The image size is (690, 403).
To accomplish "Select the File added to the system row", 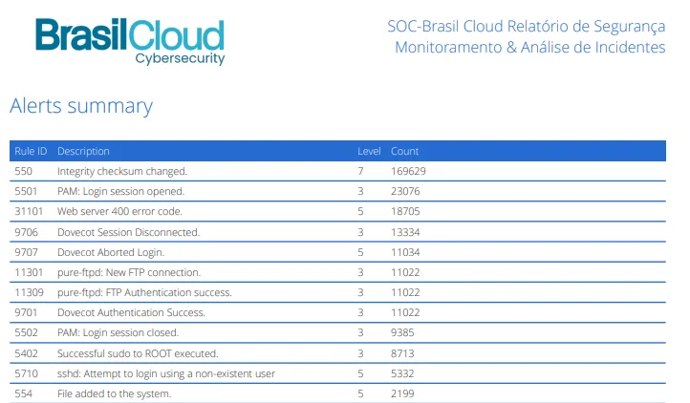I will [x=114, y=393].
